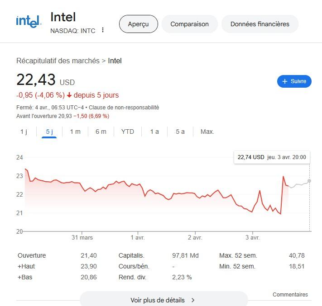Show the Max. time range
Screen dimensions: 322x306
click(x=207, y=132)
